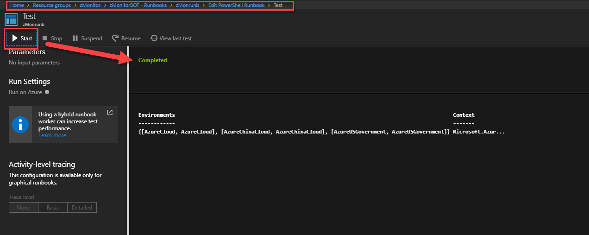
Task: Click the blue information icon tile
Action: (20, 124)
